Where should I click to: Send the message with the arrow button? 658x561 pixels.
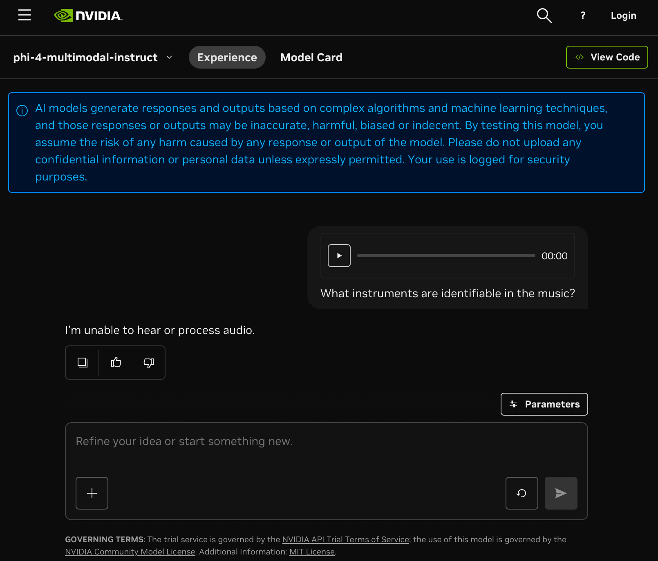click(x=561, y=493)
